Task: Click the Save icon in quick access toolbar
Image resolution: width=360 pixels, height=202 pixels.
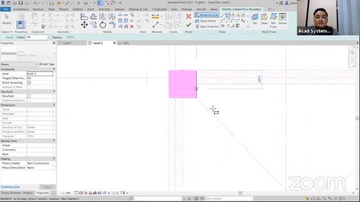Action: coord(21,3)
